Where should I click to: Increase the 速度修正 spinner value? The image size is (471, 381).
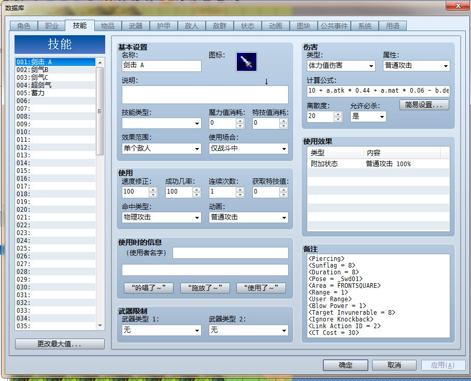click(x=153, y=189)
